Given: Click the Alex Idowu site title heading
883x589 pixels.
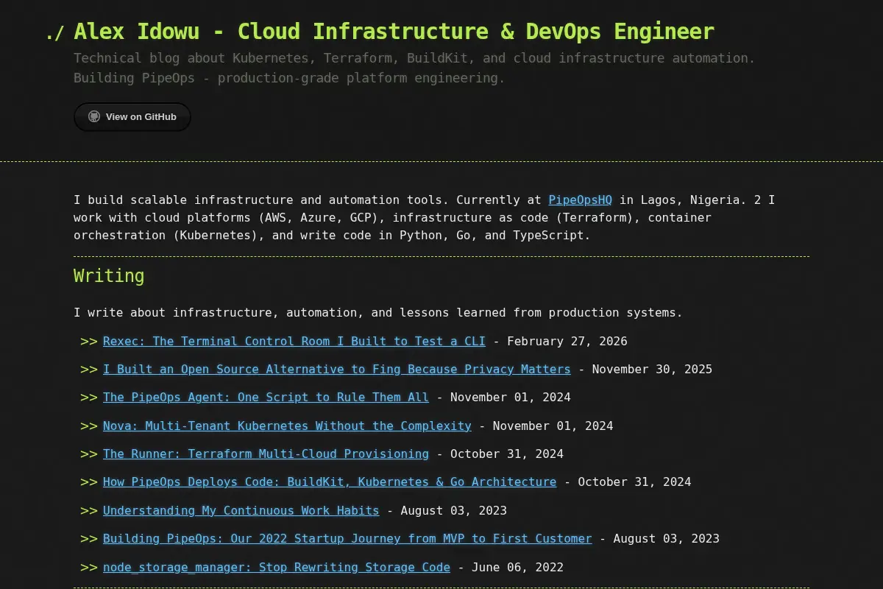Looking at the screenshot, I should click(x=394, y=32).
